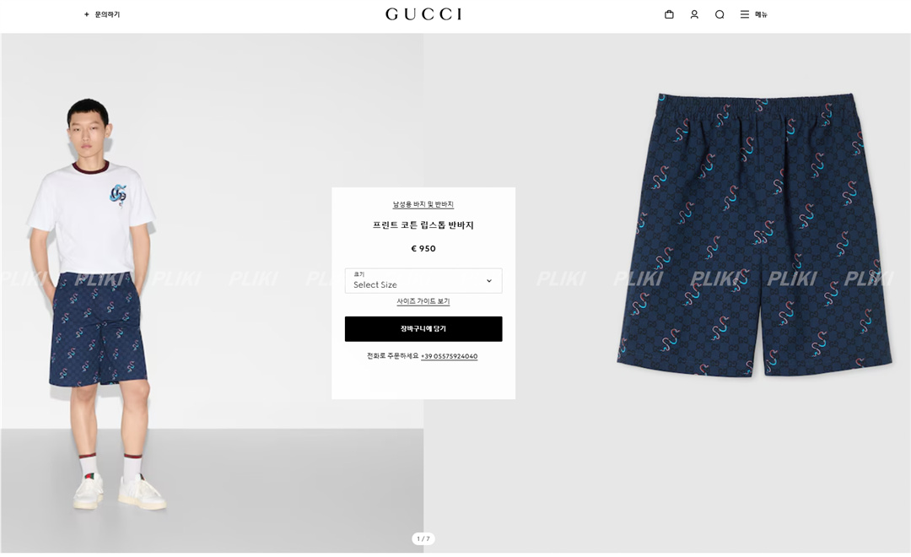Add to cart with 장바구니에 담기 button
This screenshot has height=557, width=911.
pos(423,328)
